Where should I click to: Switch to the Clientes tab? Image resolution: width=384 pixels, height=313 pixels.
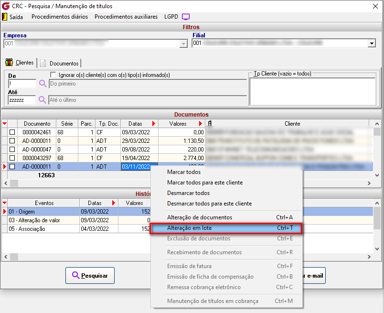click(x=20, y=63)
